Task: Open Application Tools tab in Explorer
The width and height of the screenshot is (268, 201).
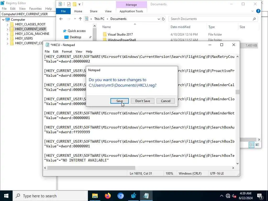Action: coord(131,11)
